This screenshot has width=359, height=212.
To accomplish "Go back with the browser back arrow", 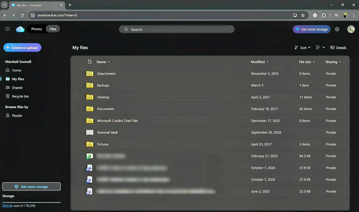I will 5,15.
